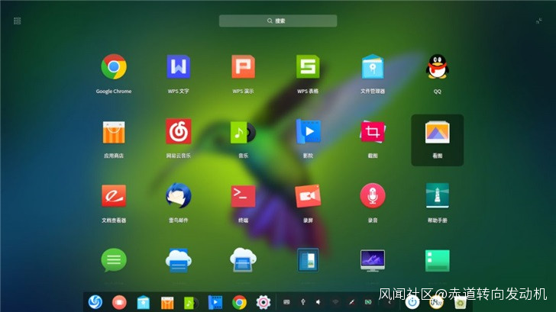Open the dark blue panel app icon
Image resolution: width=556 pixels, height=312 pixels.
308,260
